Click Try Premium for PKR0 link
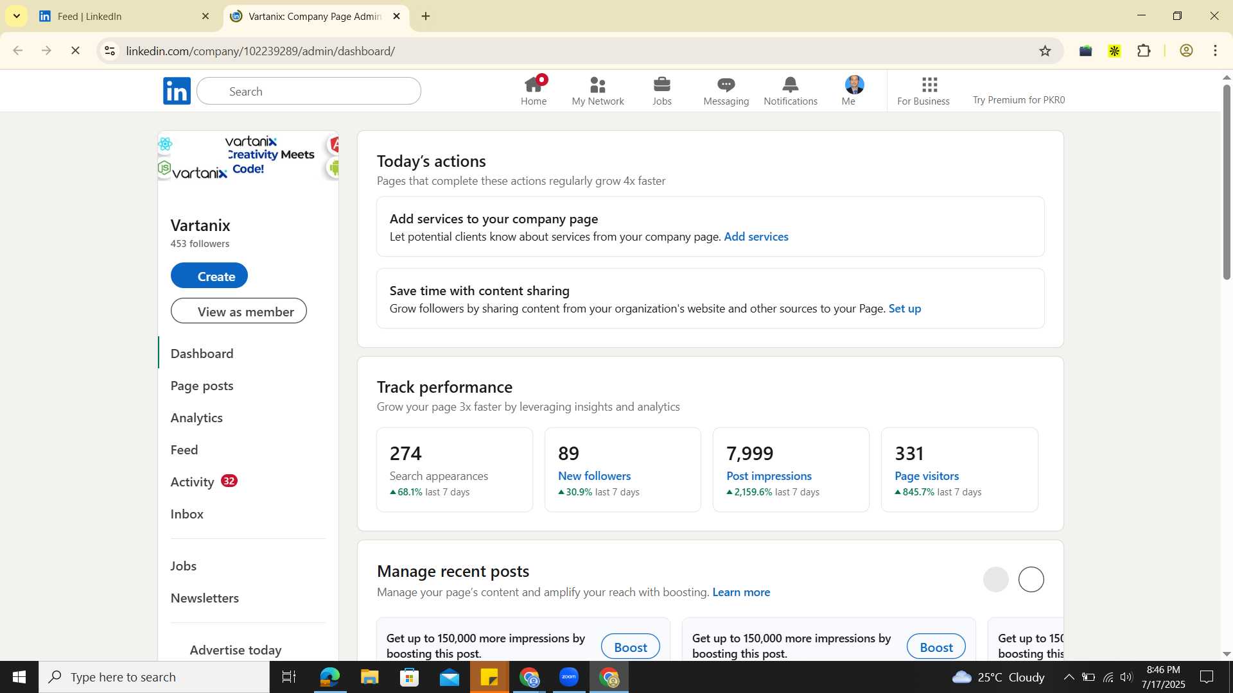Image resolution: width=1233 pixels, height=693 pixels. pos(1019,99)
